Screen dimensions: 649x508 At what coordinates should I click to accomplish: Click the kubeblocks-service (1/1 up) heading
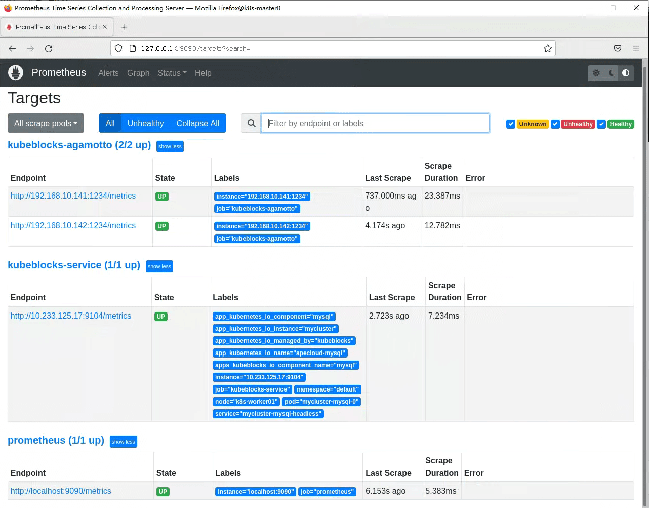(x=74, y=265)
